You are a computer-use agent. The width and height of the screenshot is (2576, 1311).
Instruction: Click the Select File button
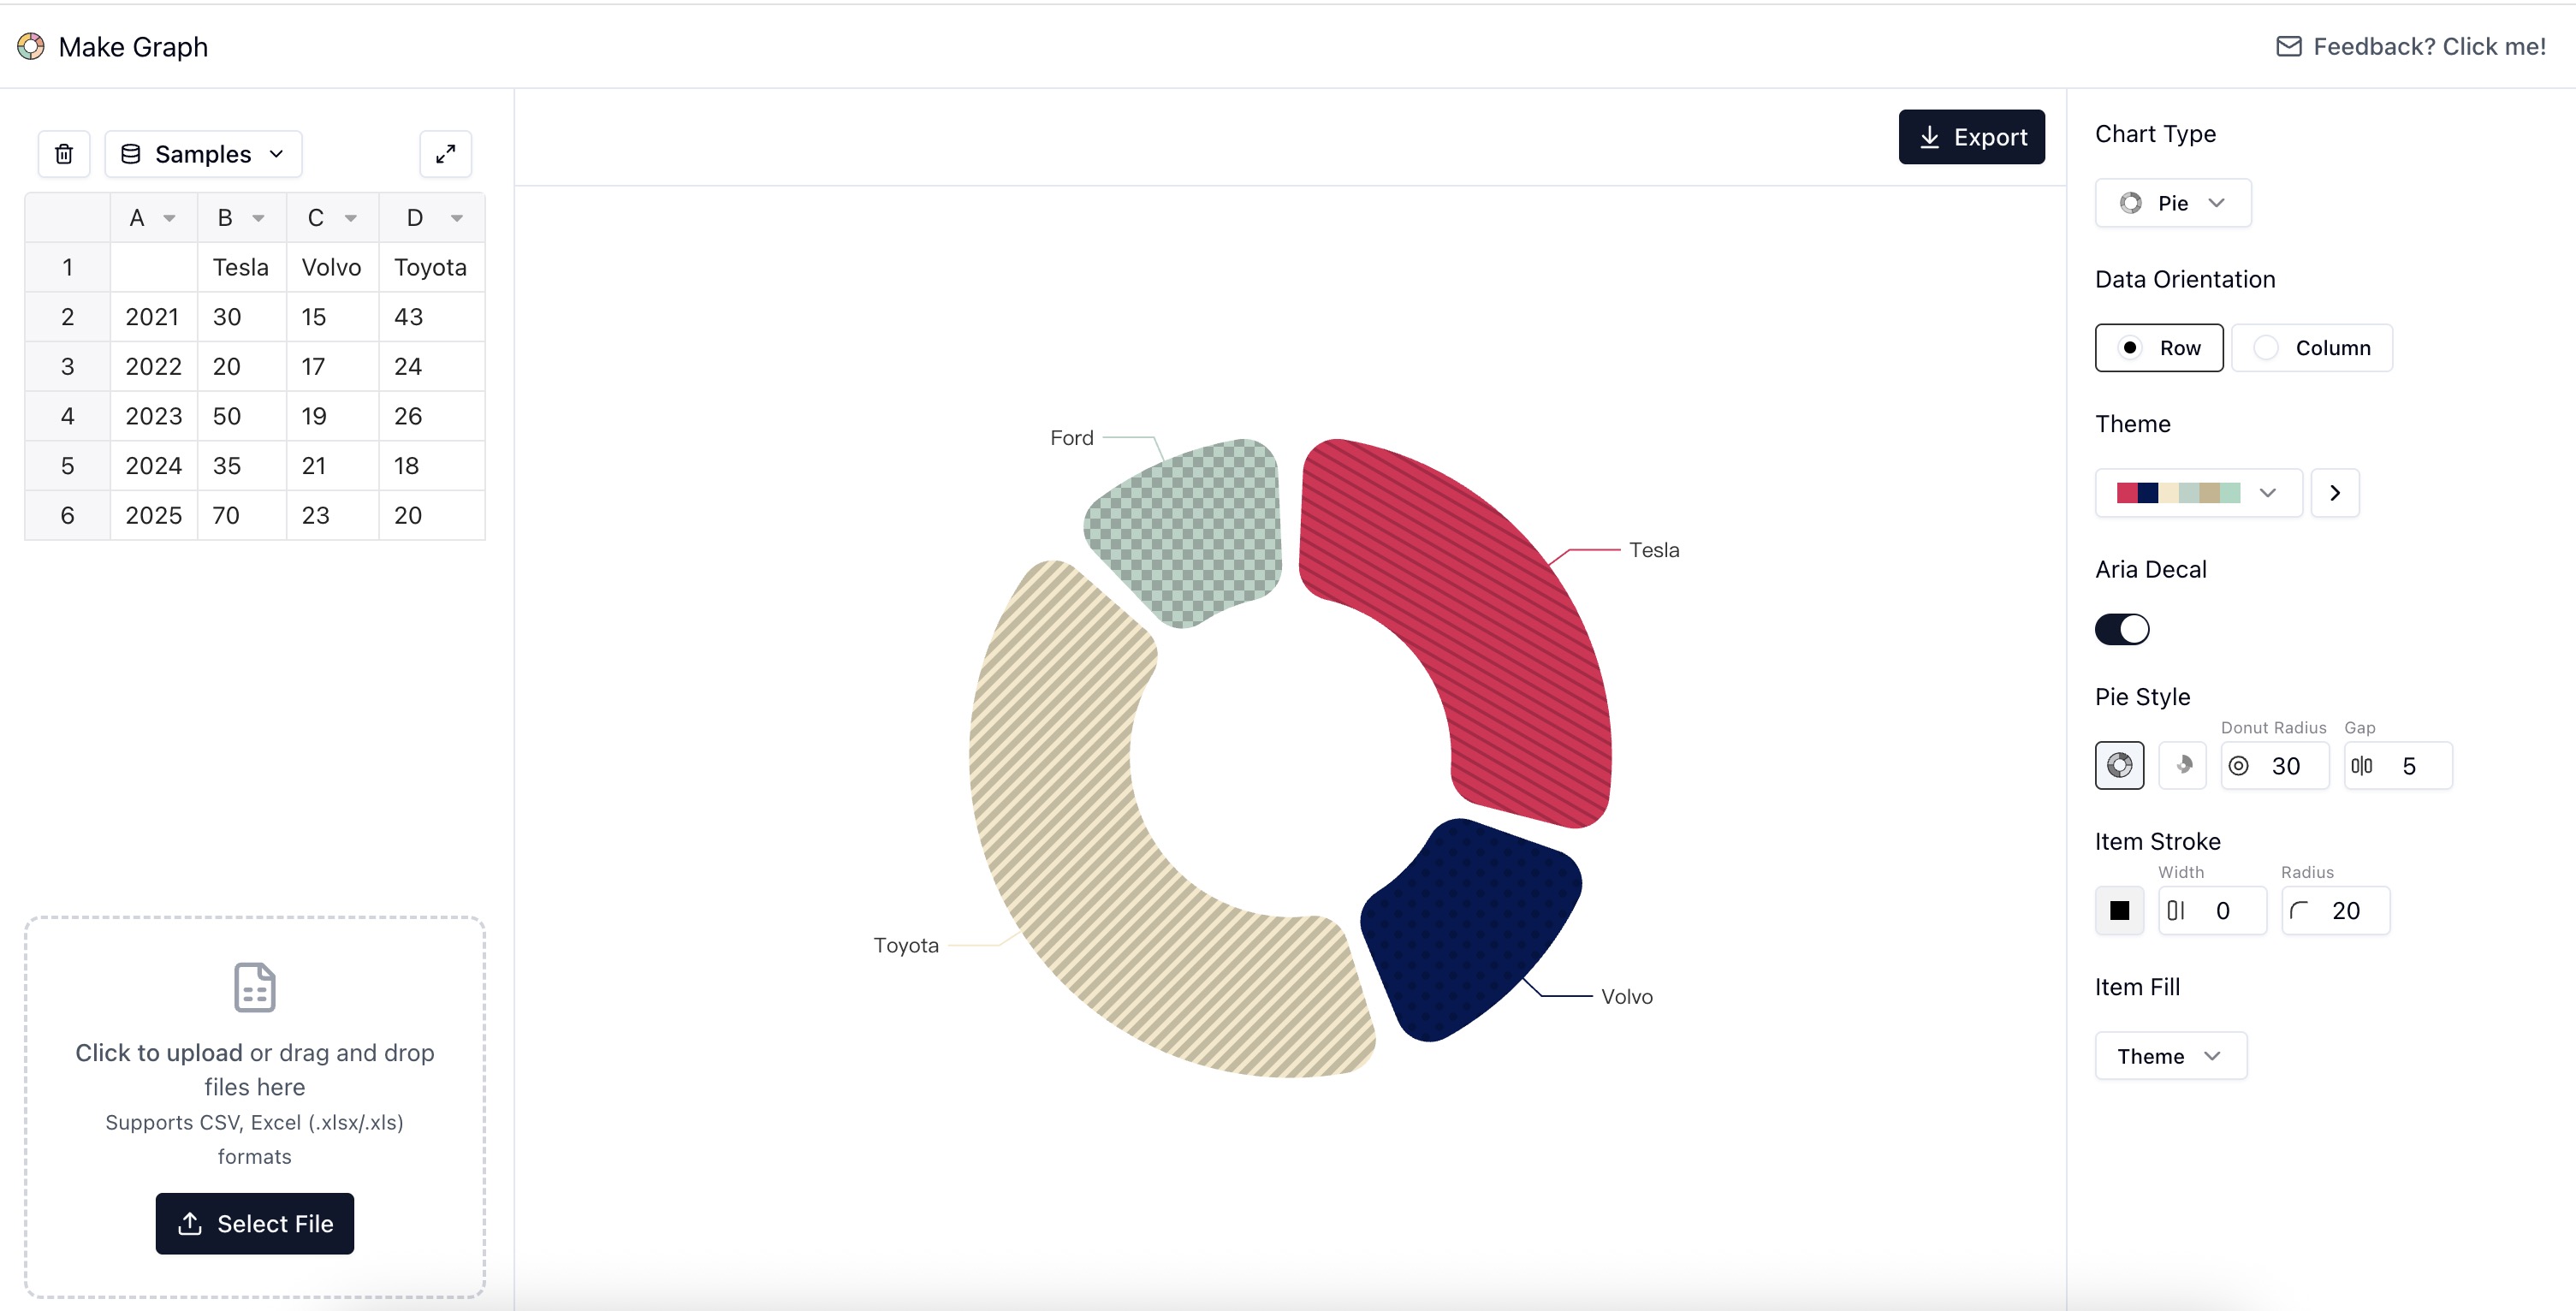point(254,1223)
